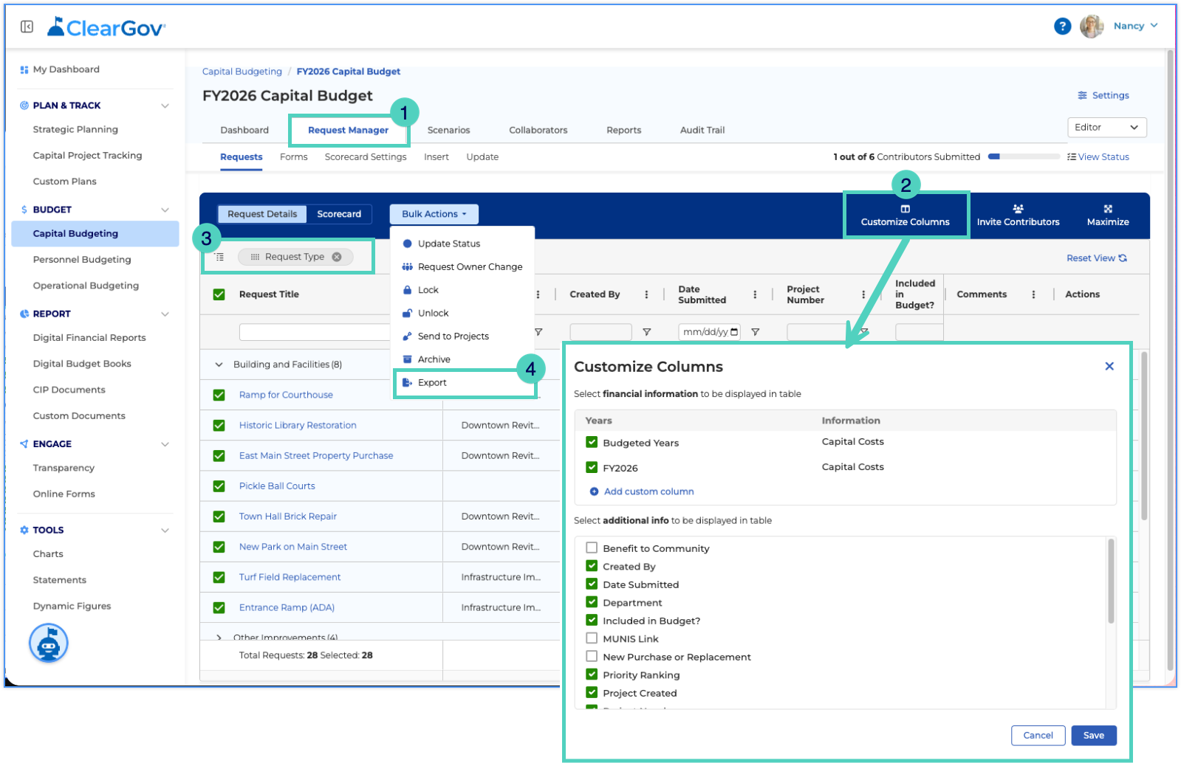1181x763 pixels.
Task: Click the Date Submitted filter funnel icon
Action: [x=755, y=332]
